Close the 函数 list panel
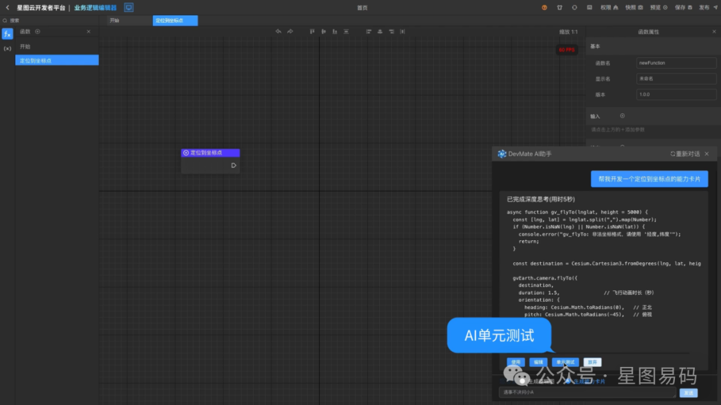Screen dimensions: 721x405 point(89,32)
